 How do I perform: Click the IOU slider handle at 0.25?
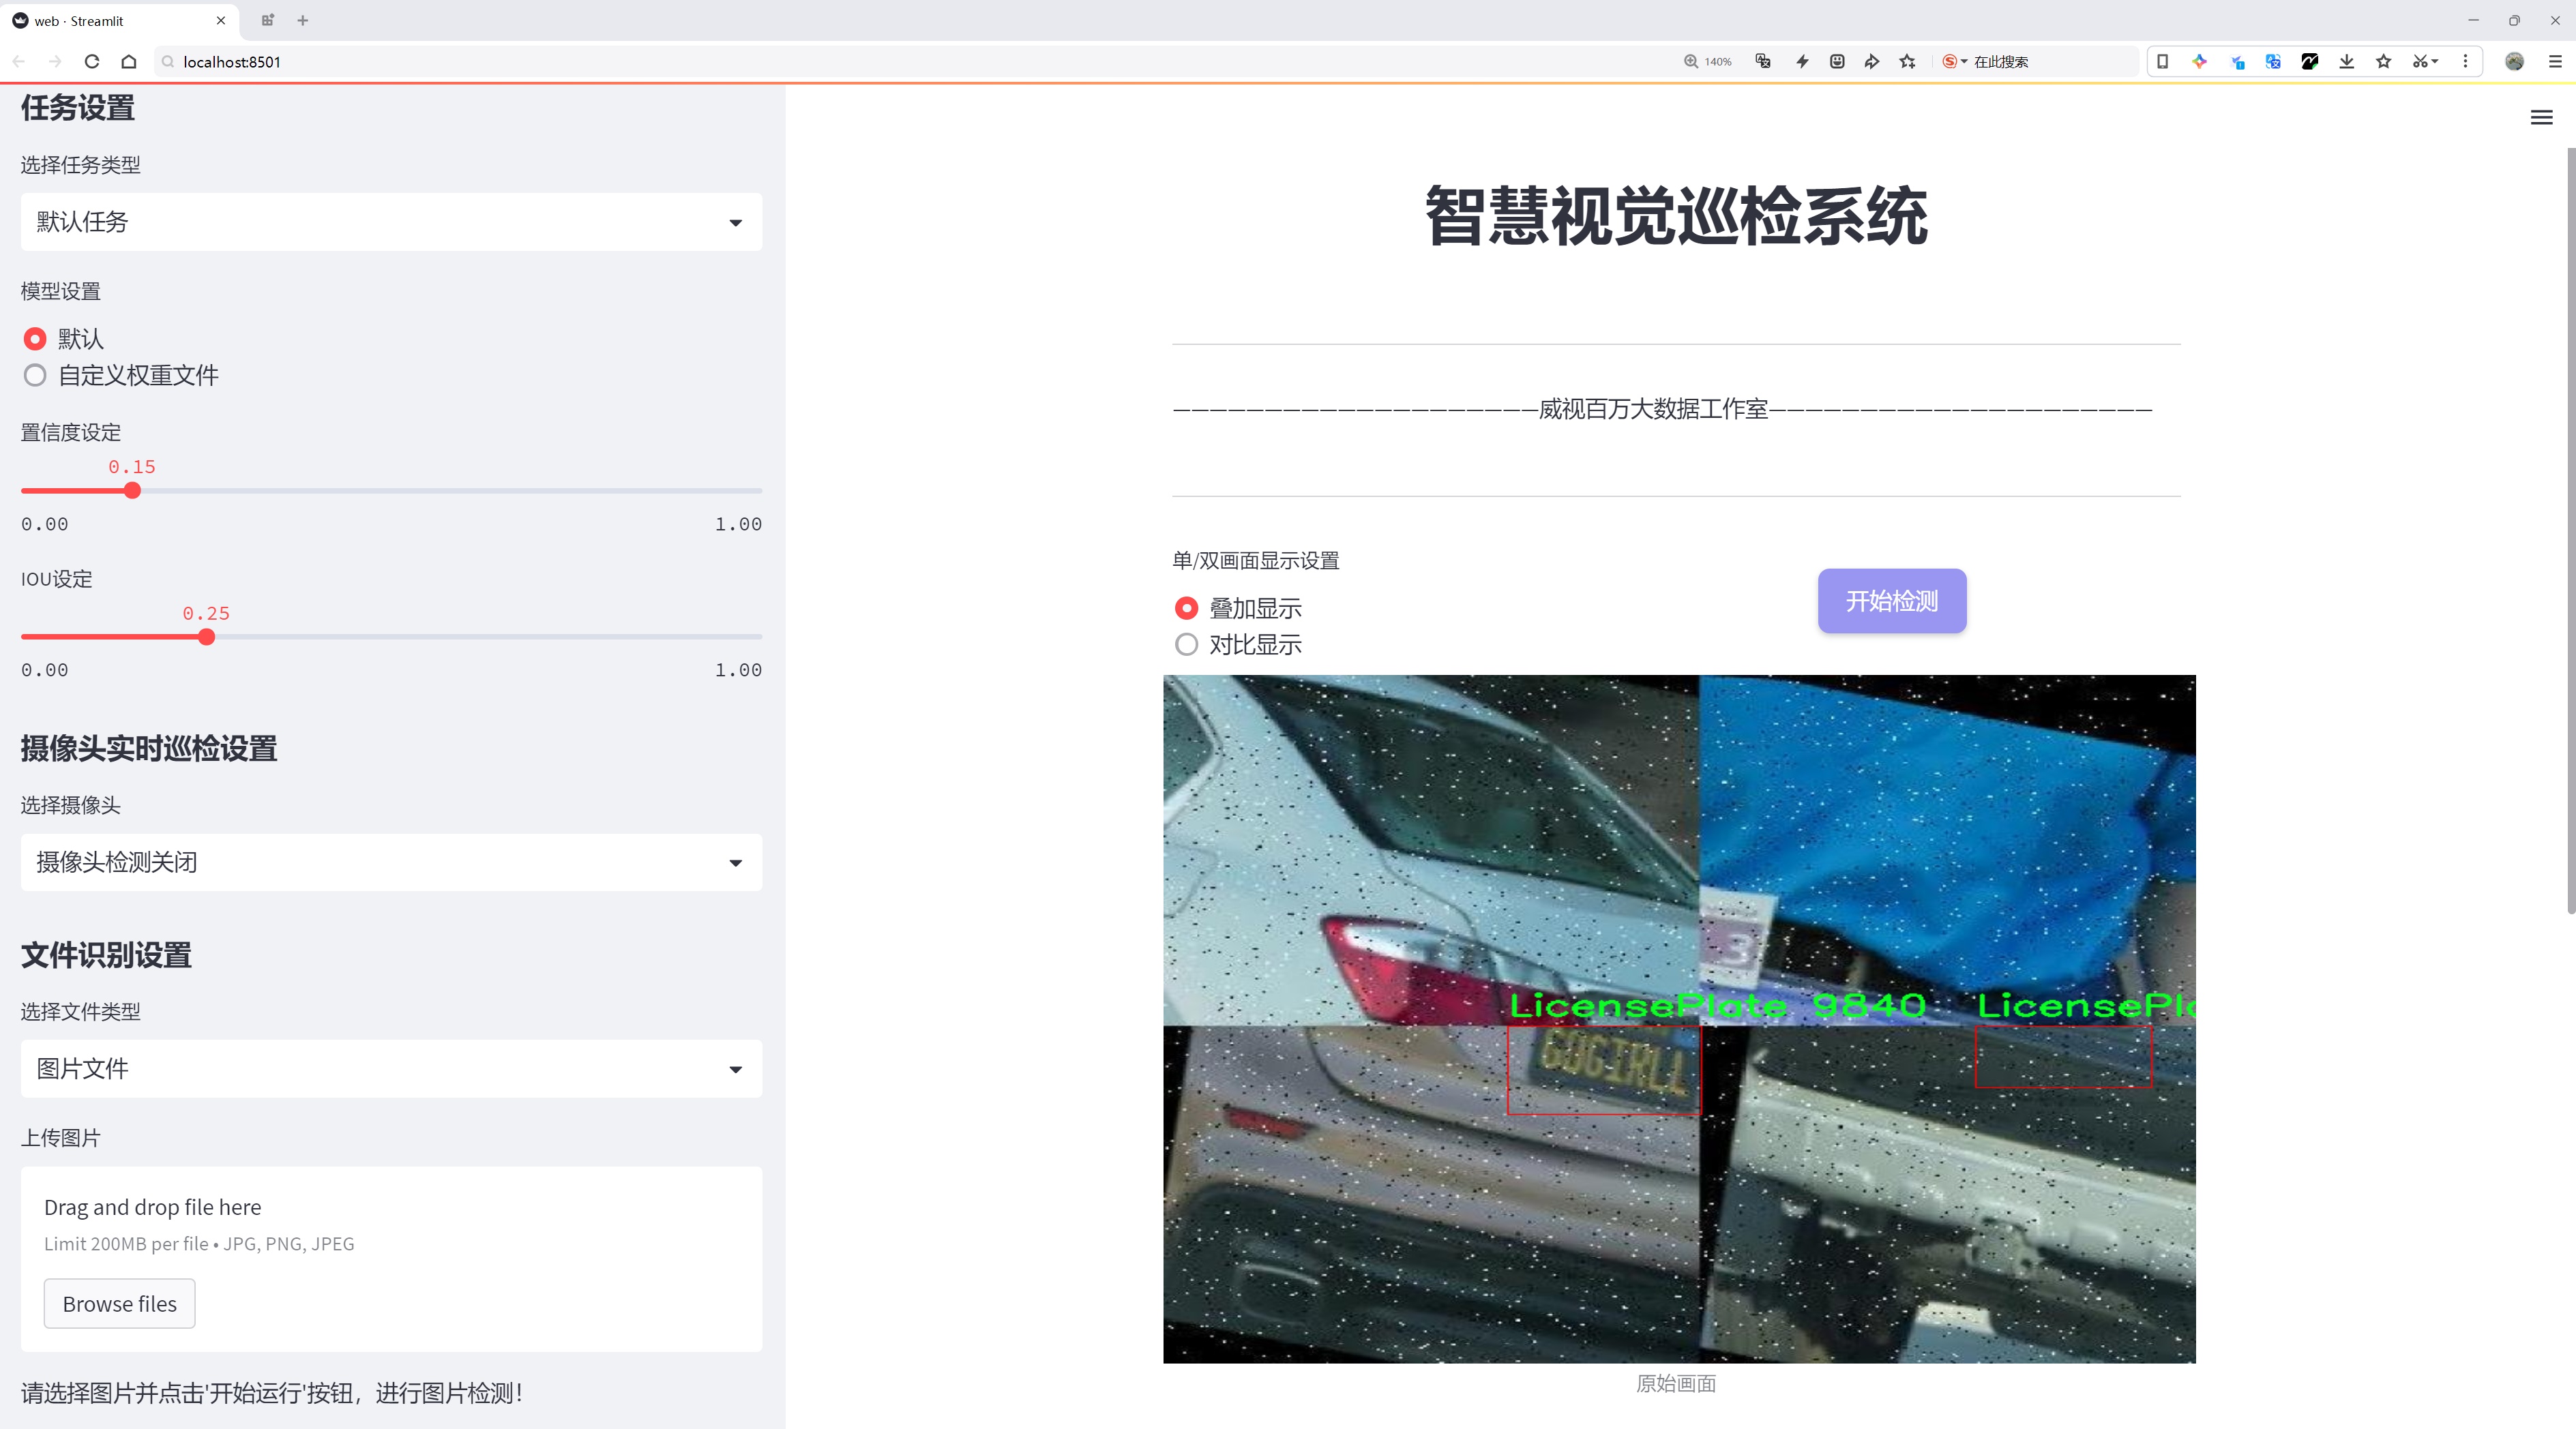(x=206, y=637)
